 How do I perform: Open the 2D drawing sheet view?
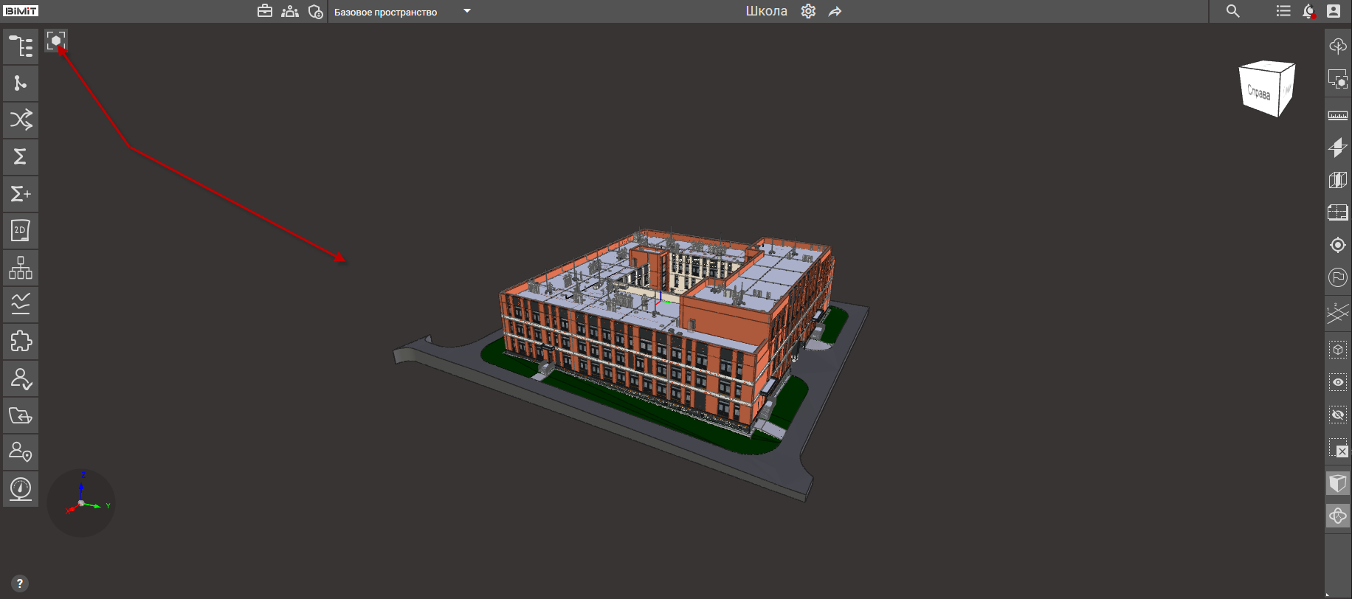21,231
